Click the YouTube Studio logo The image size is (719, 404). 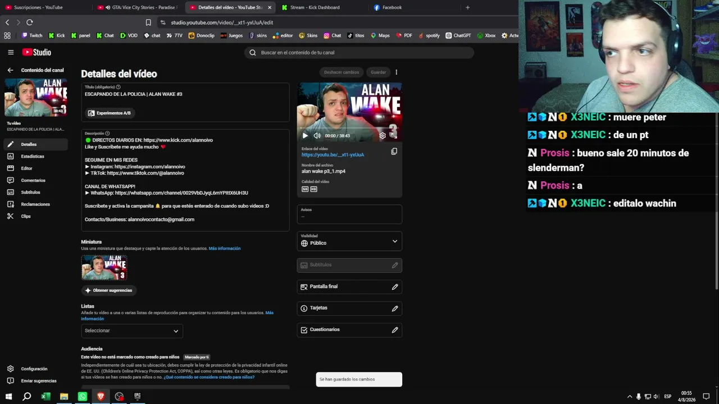pos(37,52)
